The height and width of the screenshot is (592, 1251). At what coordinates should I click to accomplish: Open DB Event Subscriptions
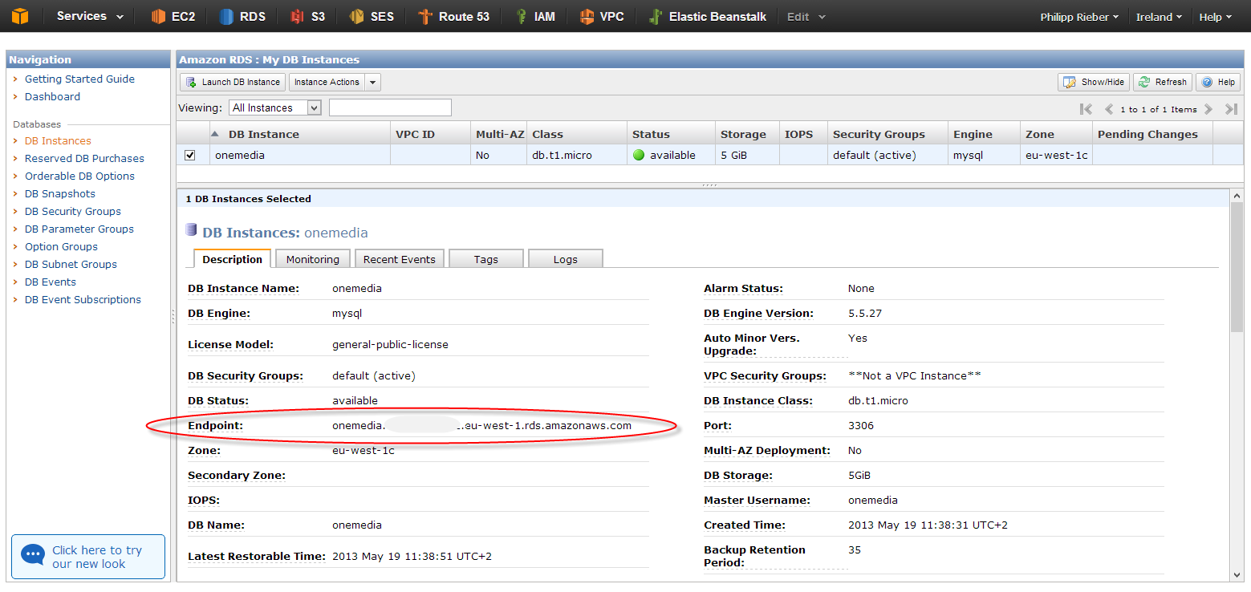(83, 299)
